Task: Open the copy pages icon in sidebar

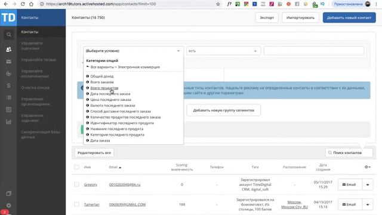Action: pos(9,193)
